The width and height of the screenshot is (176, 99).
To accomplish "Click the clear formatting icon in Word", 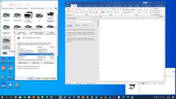I will coord(99,9).
